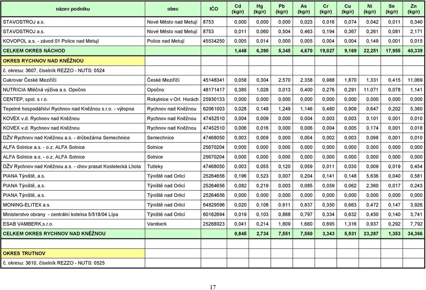
Task: Select IČO value 64829596
Action: (214, 205)
